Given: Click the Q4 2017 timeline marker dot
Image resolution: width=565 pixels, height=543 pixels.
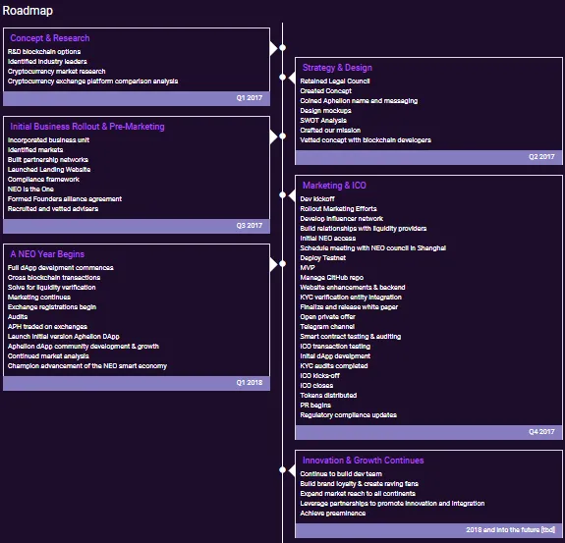Looking at the screenshot, I should pyautogui.click(x=283, y=194).
